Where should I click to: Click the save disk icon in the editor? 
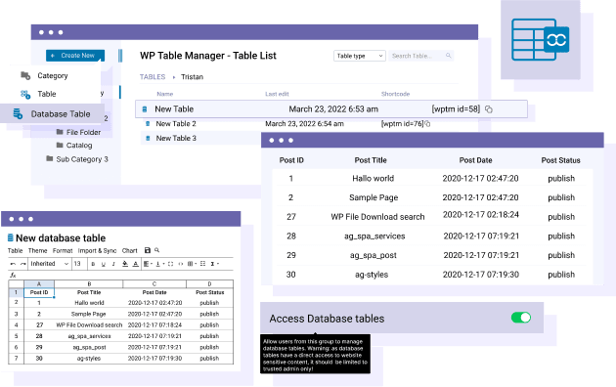coord(148,250)
